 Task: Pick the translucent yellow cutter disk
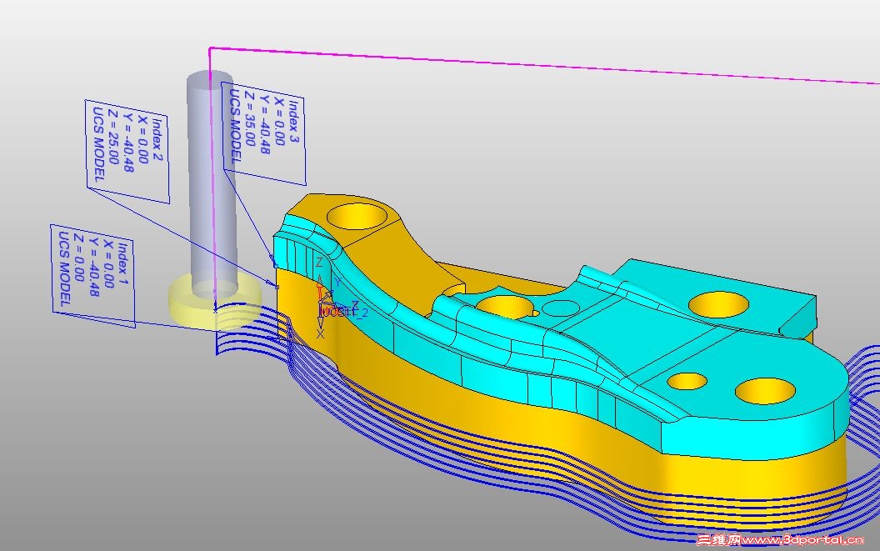pyautogui.click(x=215, y=303)
